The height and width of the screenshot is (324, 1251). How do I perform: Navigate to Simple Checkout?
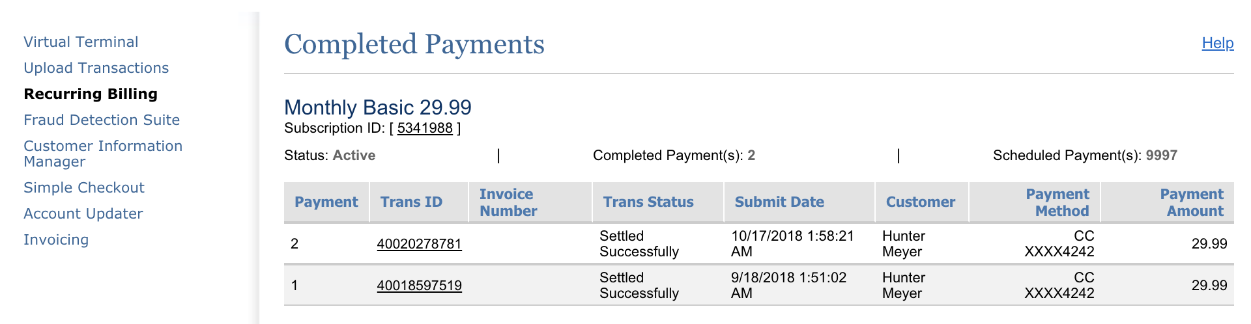coord(84,188)
